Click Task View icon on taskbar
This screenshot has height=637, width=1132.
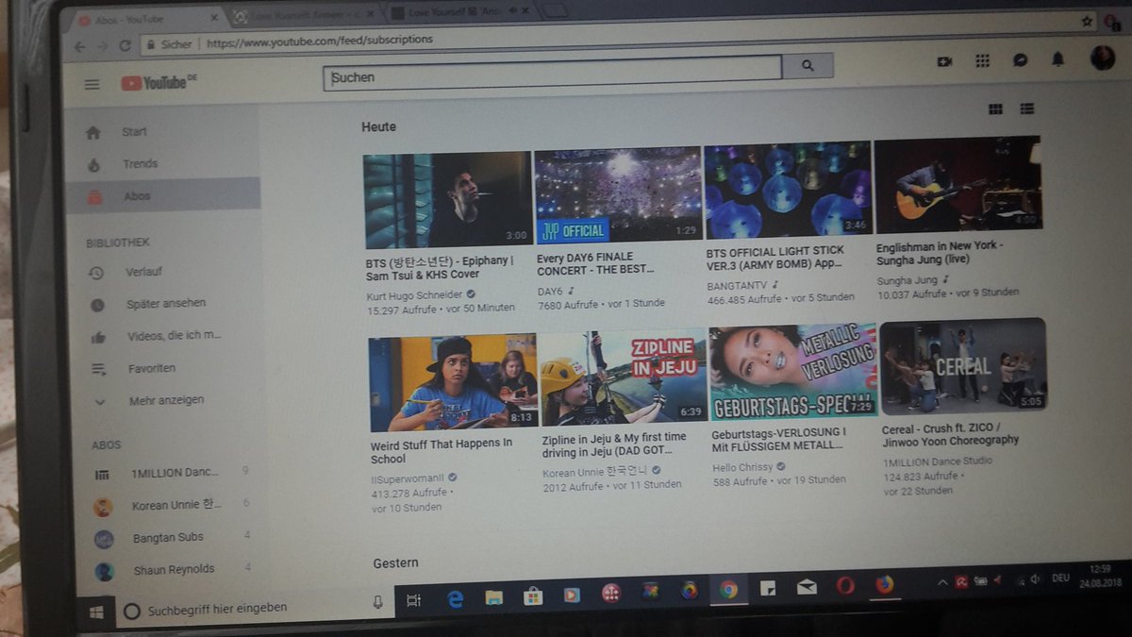(x=413, y=600)
